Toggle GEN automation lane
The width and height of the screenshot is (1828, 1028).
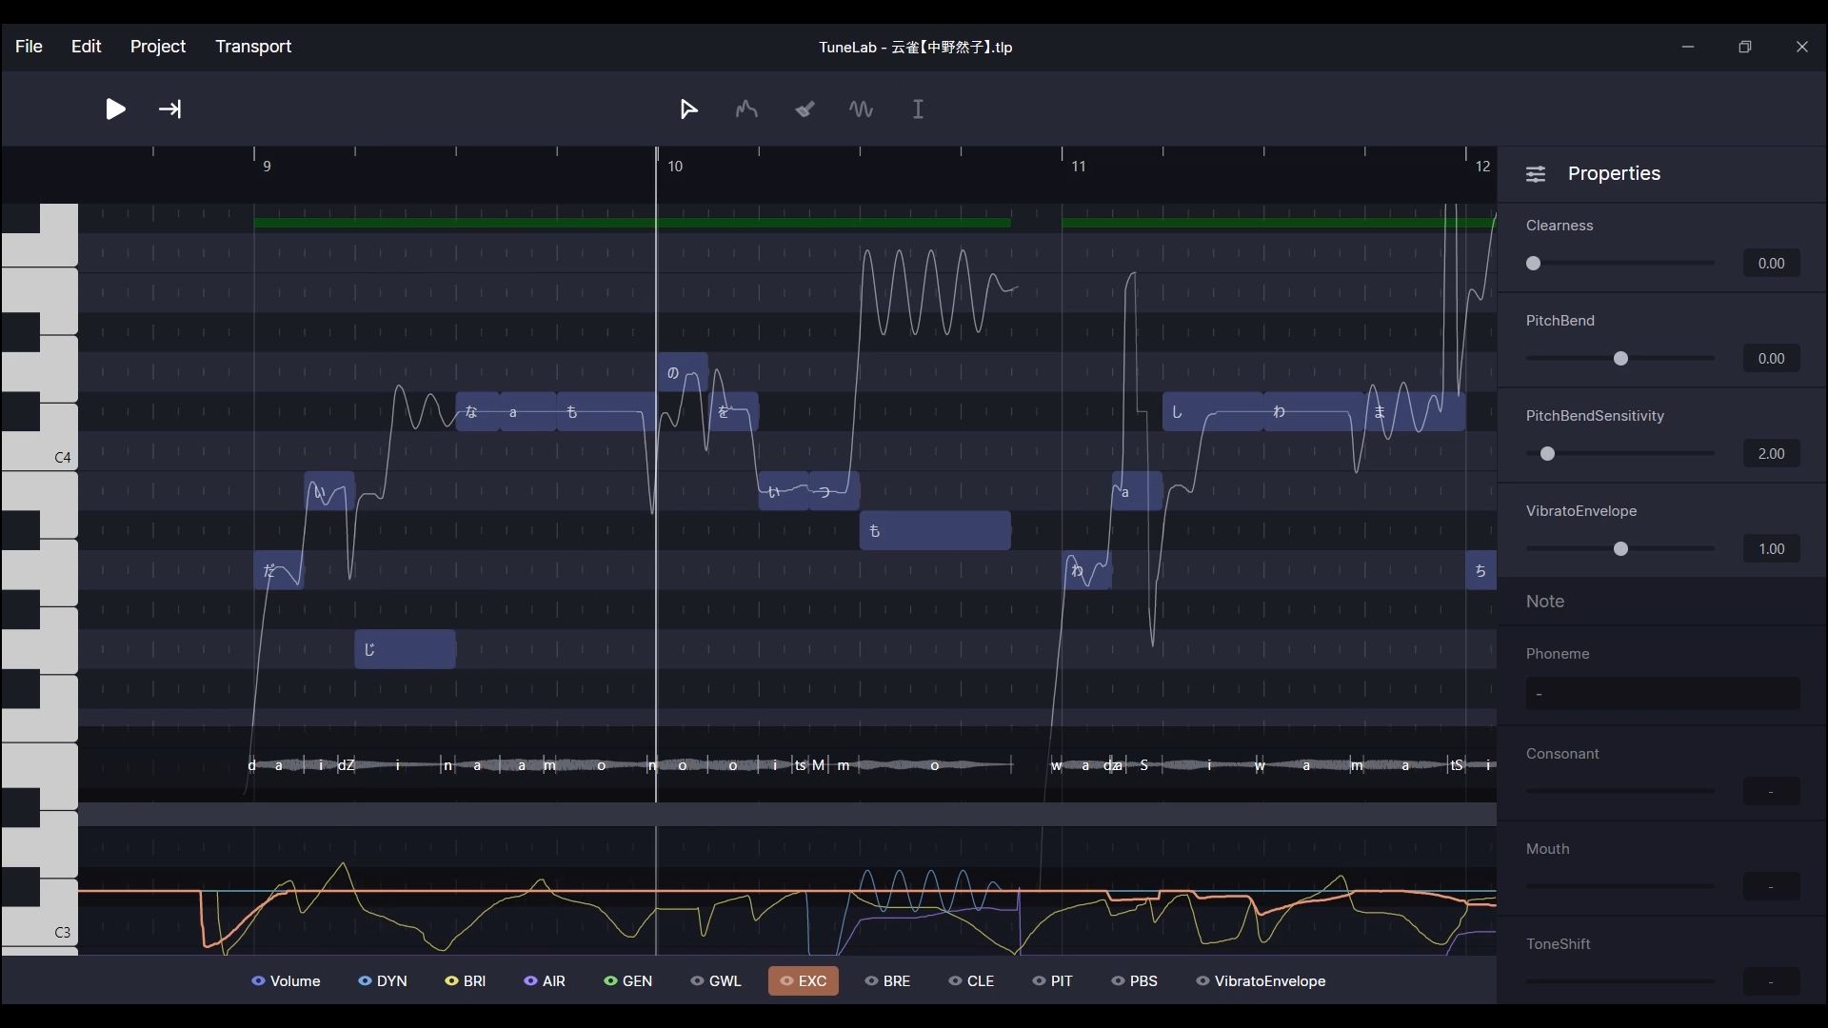coord(628,981)
